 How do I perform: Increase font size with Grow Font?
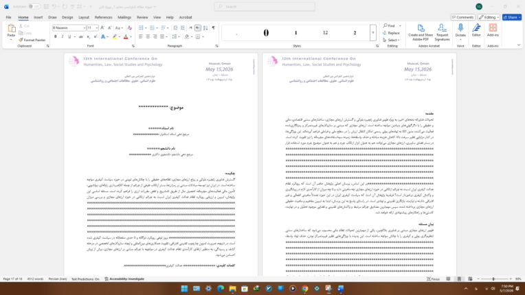click(x=102, y=27)
